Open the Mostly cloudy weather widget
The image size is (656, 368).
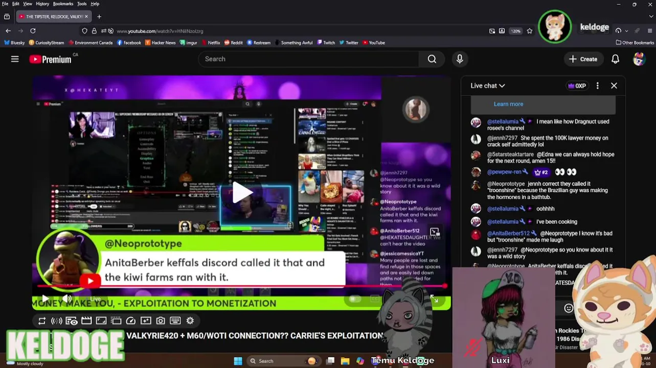pos(25,363)
